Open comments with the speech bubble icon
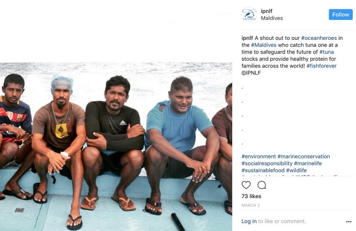The height and width of the screenshot is (231, 356). pyautogui.click(x=261, y=185)
